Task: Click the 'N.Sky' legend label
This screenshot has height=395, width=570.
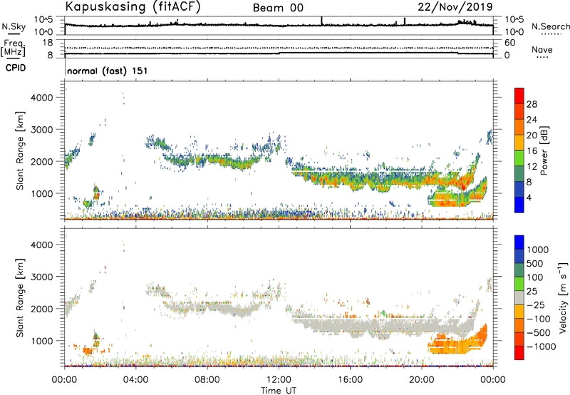Action: coord(14,26)
